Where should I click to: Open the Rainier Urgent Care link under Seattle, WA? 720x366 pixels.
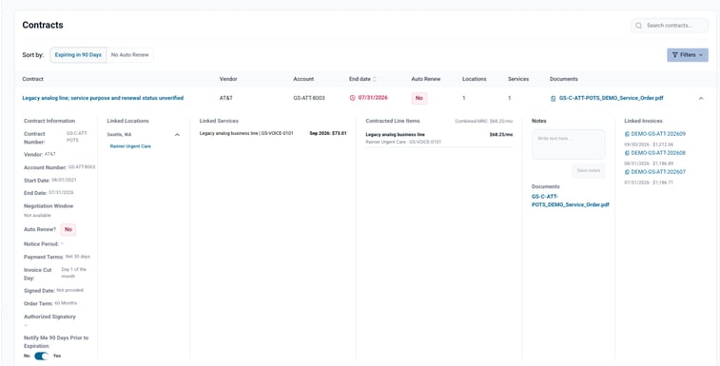[x=130, y=146]
